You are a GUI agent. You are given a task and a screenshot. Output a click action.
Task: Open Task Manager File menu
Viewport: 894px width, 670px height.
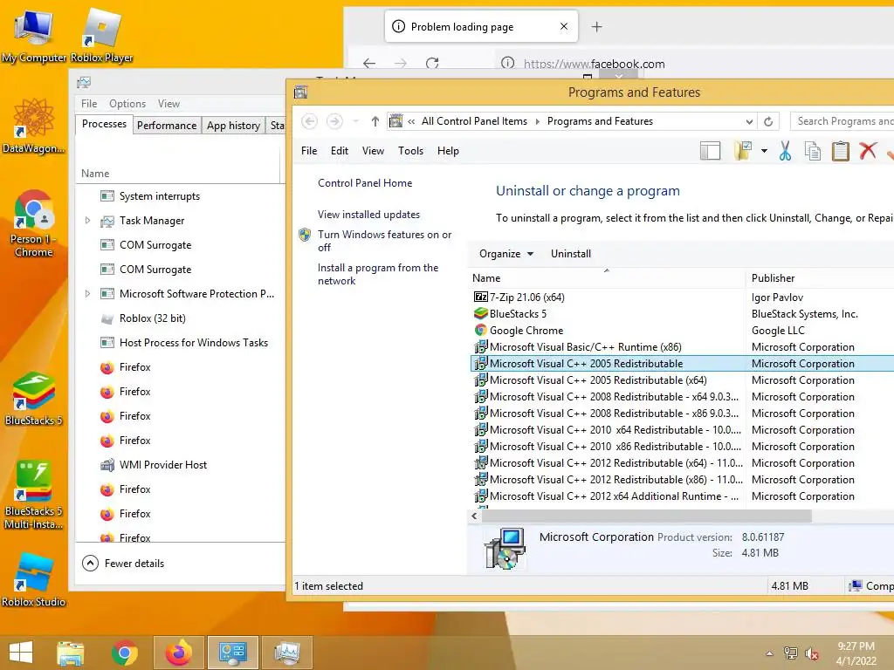[x=89, y=104]
